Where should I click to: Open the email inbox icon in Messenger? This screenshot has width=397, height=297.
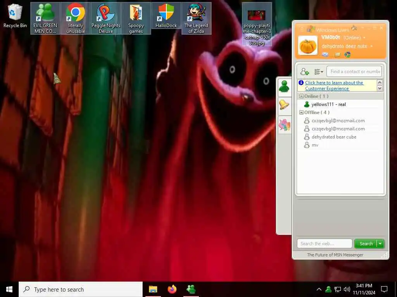click(325, 55)
